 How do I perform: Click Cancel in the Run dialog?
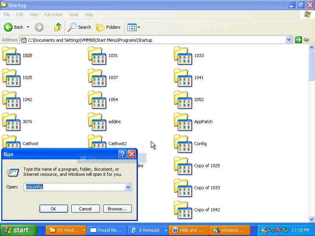coord(85,209)
